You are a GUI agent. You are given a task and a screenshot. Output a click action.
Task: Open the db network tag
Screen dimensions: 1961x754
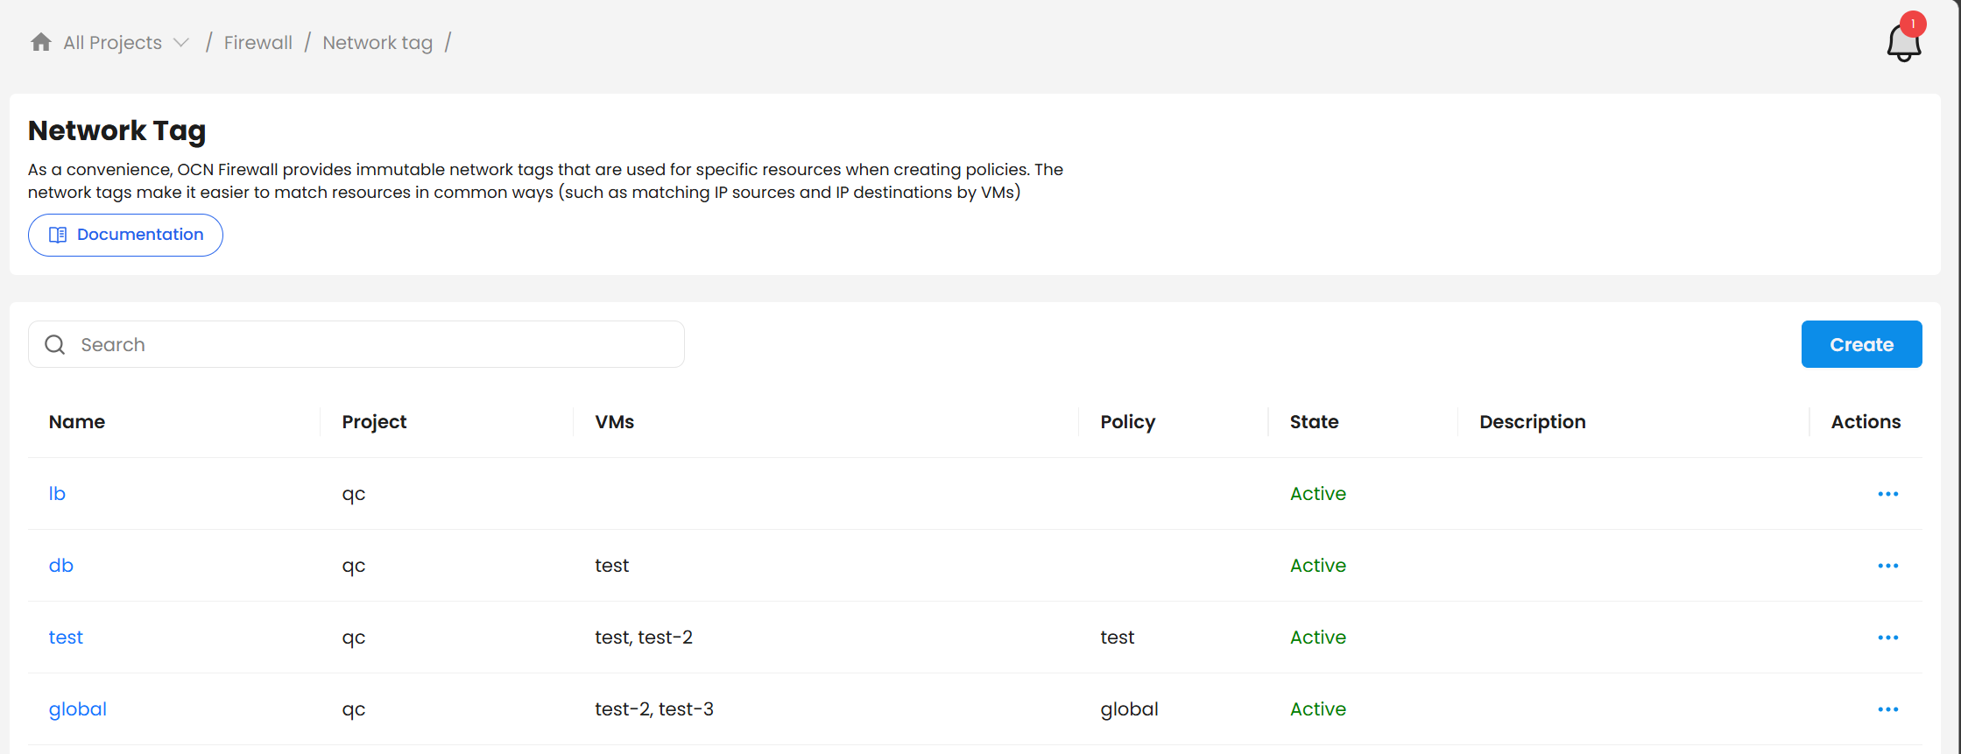(61, 566)
